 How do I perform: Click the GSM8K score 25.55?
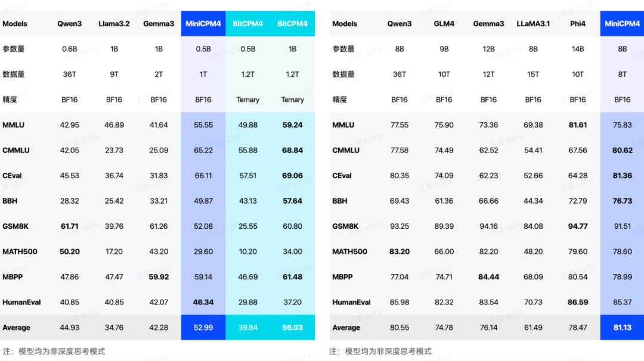pos(247,226)
